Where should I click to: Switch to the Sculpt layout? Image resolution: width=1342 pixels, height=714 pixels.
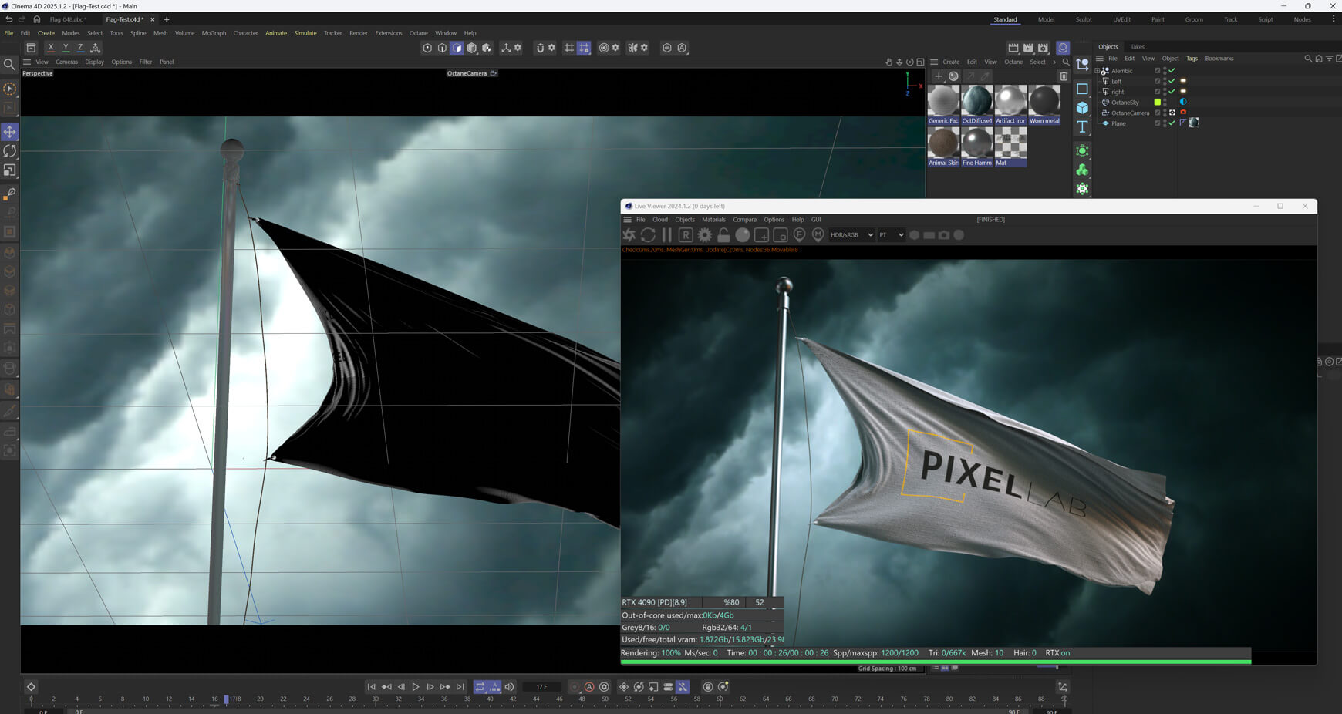[1084, 19]
